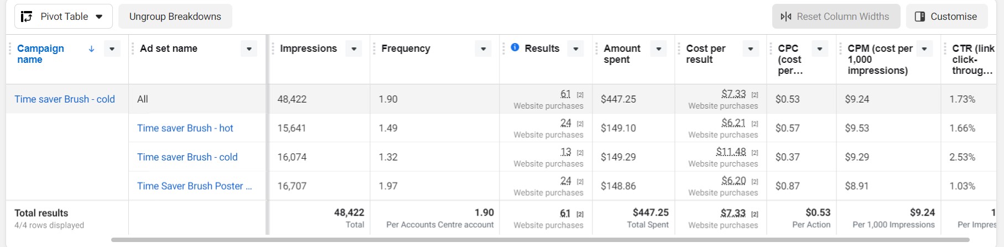Image resolution: width=1004 pixels, height=247 pixels.
Task: Click the Reset Column Widths icon
Action: pos(786,17)
